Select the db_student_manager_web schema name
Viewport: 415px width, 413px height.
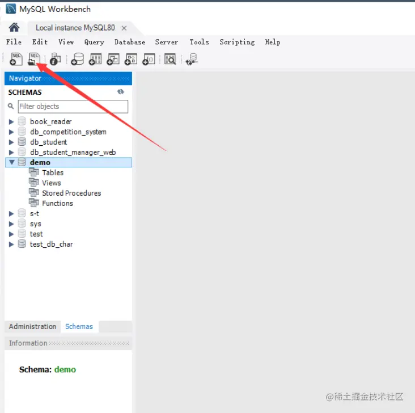73,152
